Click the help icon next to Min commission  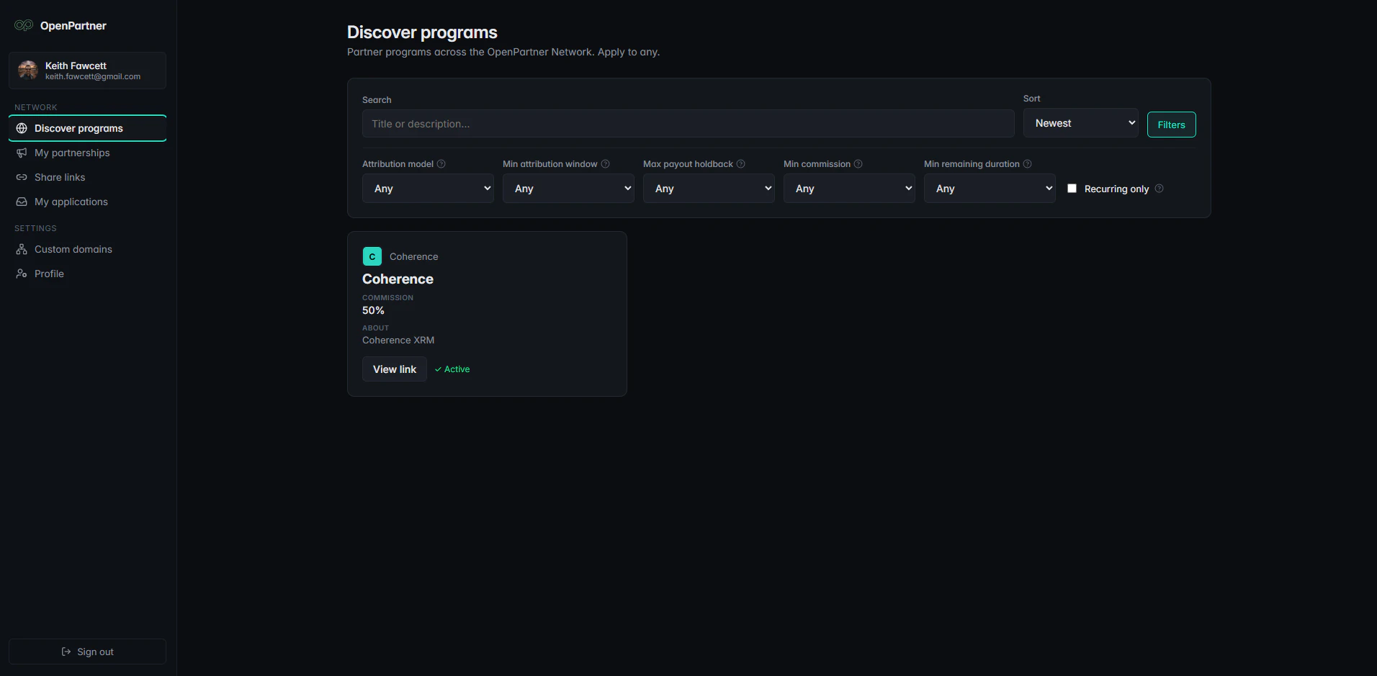[858, 164]
